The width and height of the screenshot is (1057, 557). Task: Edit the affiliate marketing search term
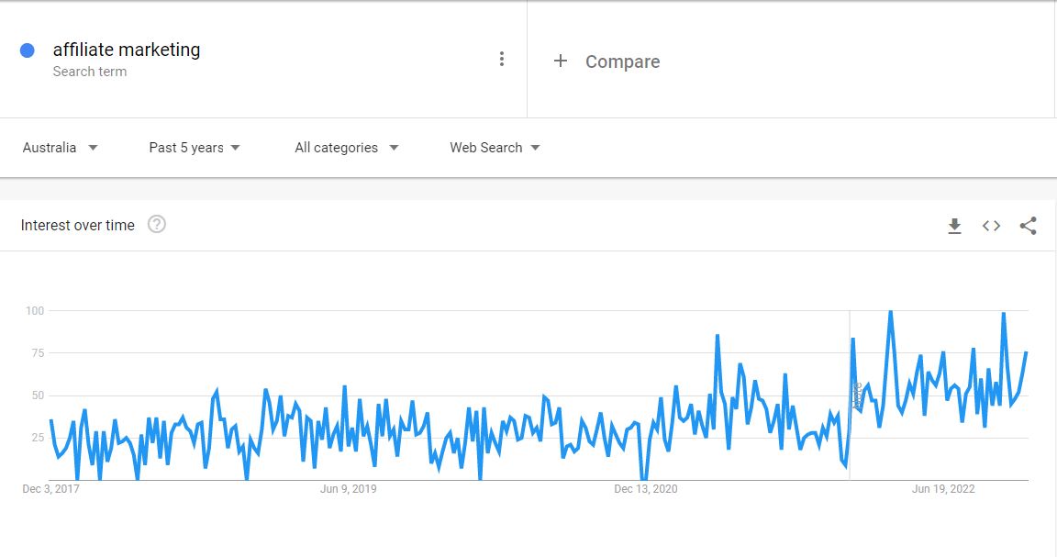(126, 50)
